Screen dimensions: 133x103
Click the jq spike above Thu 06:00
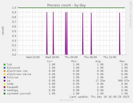point(91,34)
